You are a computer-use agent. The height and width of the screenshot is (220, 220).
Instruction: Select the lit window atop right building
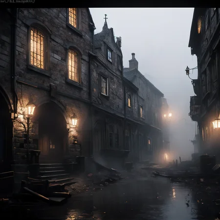(199, 25)
